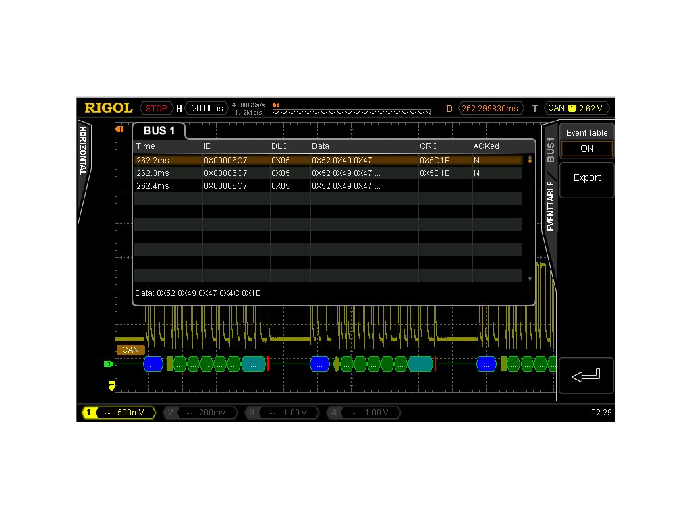Screen dimensions: 691x518
Task: Click the 4.000GSa/s sample rate readout
Action: (248, 105)
